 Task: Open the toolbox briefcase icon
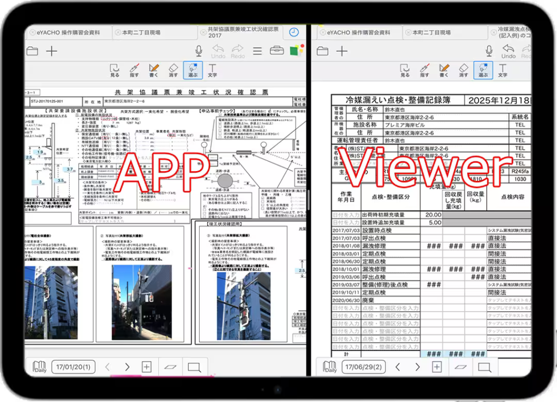277,51
